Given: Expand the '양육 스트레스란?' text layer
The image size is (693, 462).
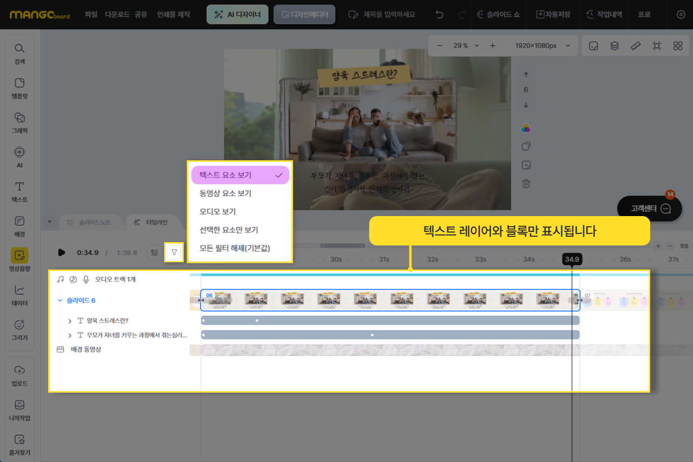Looking at the screenshot, I should point(70,321).
